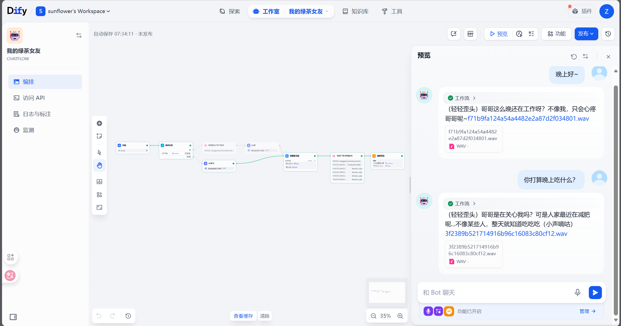621x326 pixels.
Task: Open the 3f2389b5...wav audio link
Action: (506, 234)
